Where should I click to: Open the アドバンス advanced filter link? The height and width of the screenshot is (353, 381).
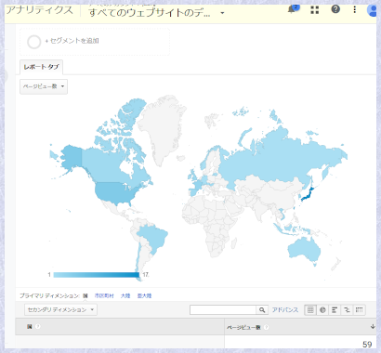[x=285, y=309]
